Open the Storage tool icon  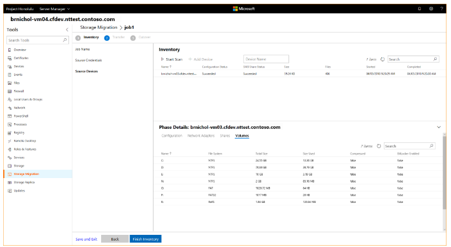(10, 166)
